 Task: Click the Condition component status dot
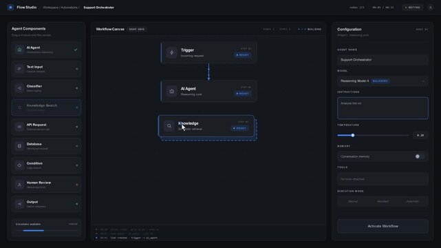click(x=77, y=165)
